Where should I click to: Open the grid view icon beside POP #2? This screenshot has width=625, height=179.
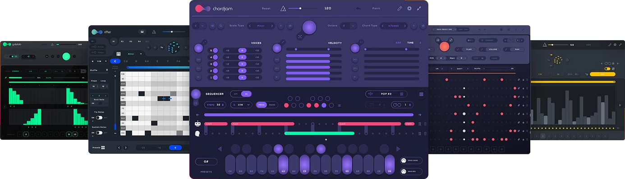coord(421,94)
